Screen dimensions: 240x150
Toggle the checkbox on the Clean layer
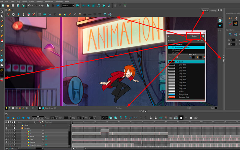pyautogui.click(x=14, y=139)
